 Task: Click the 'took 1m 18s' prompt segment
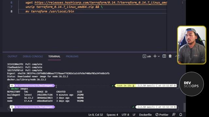pos(126,86)
